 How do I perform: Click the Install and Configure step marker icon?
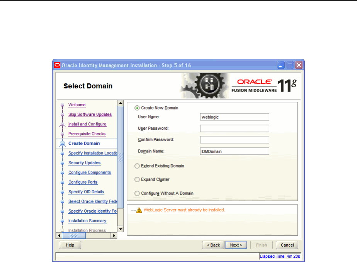pyautogui.click(x=62, y=124)
